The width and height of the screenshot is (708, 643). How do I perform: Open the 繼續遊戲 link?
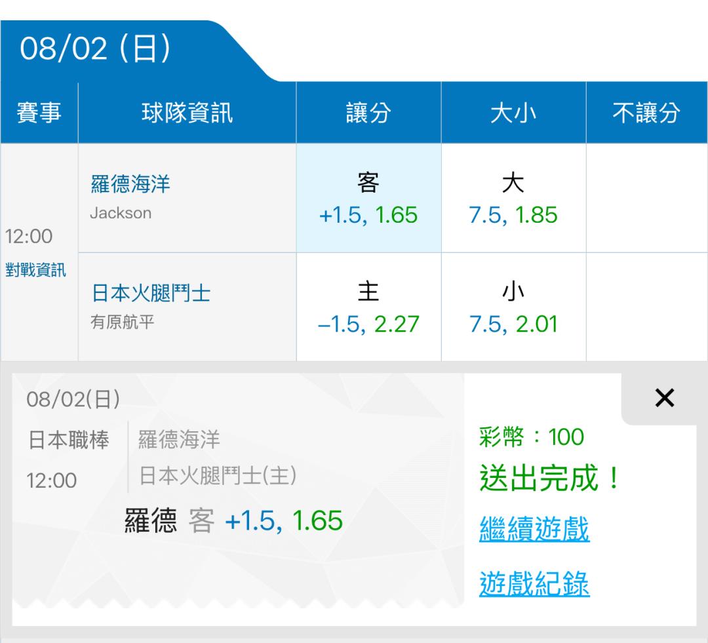[534, 529]
